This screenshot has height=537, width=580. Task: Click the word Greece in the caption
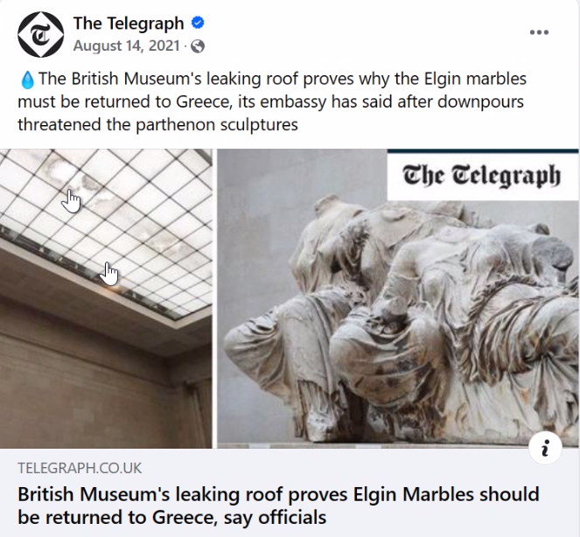(203, 101)
